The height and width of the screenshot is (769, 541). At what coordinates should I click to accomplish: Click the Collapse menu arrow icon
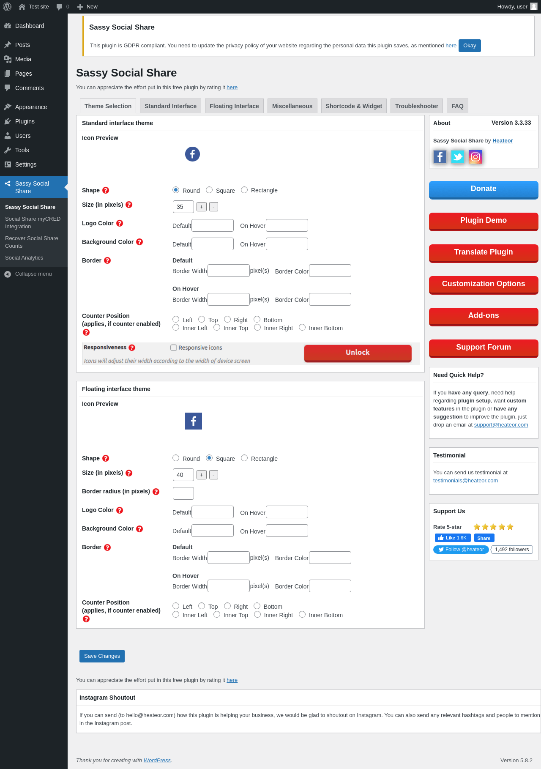click(8, 274)
